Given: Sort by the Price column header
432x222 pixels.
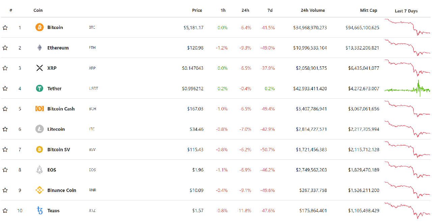Looking at the screenshot, I should pos(197,10).
